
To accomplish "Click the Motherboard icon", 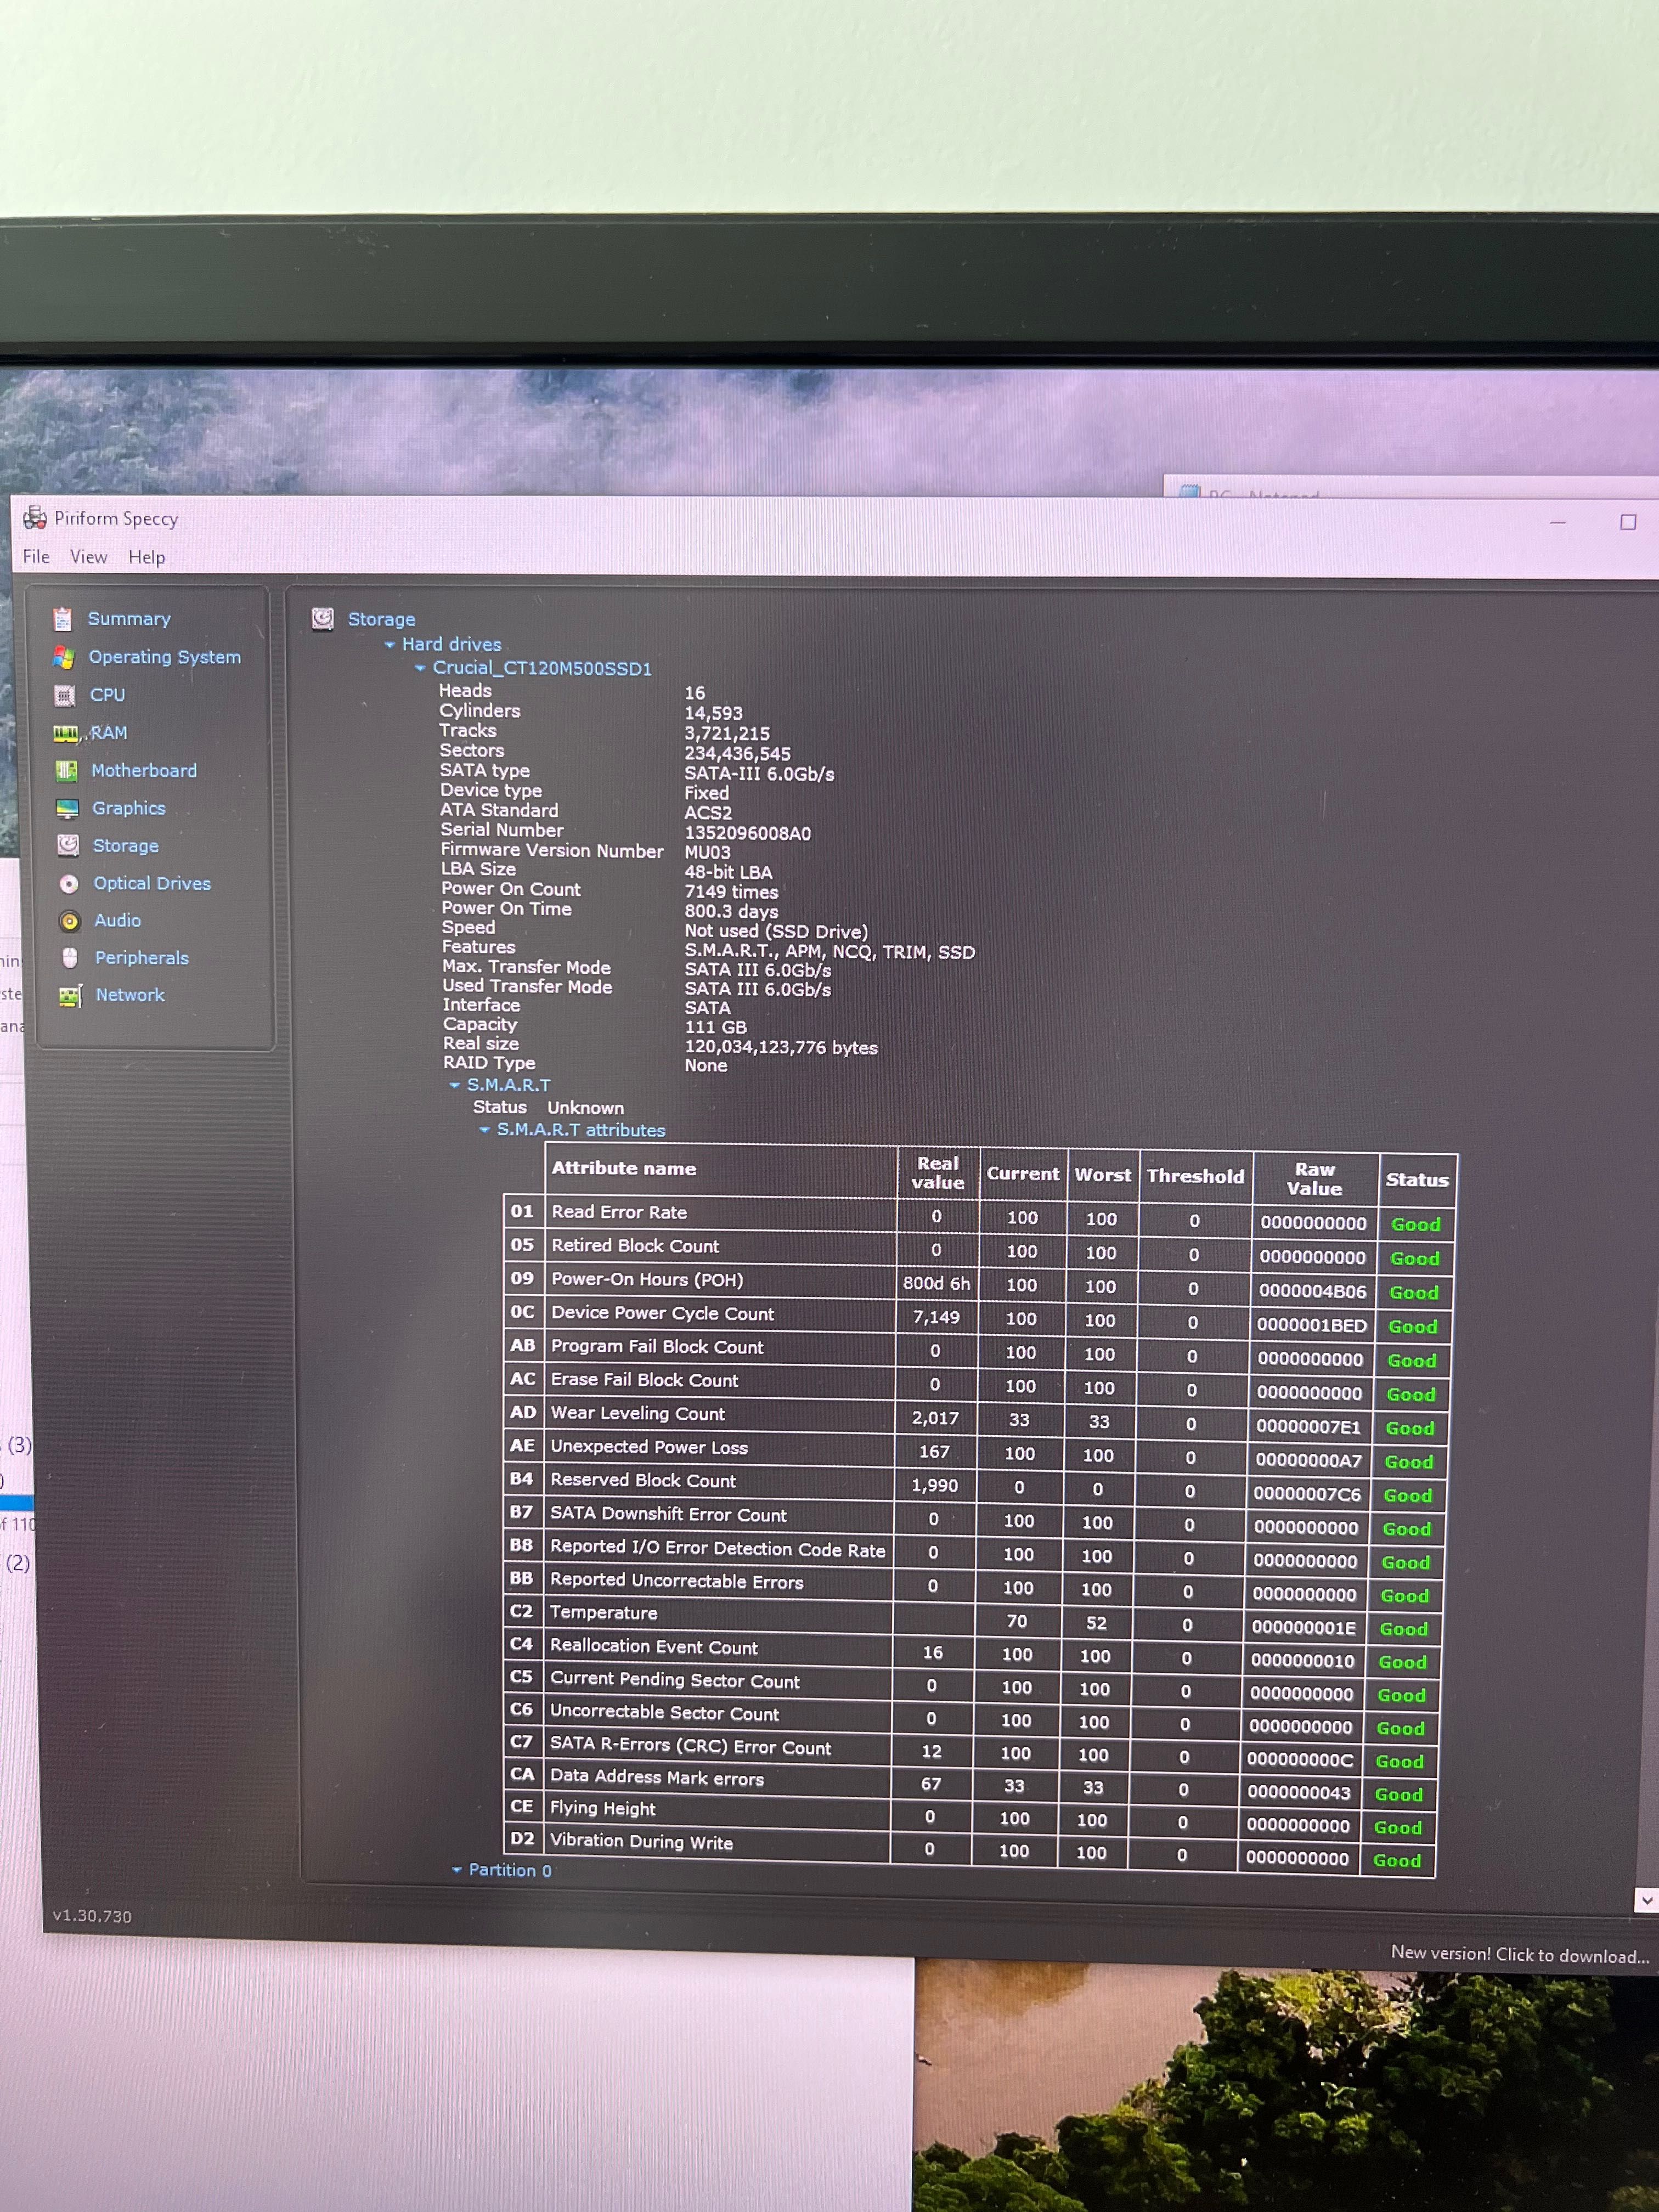I will (66, 771).
